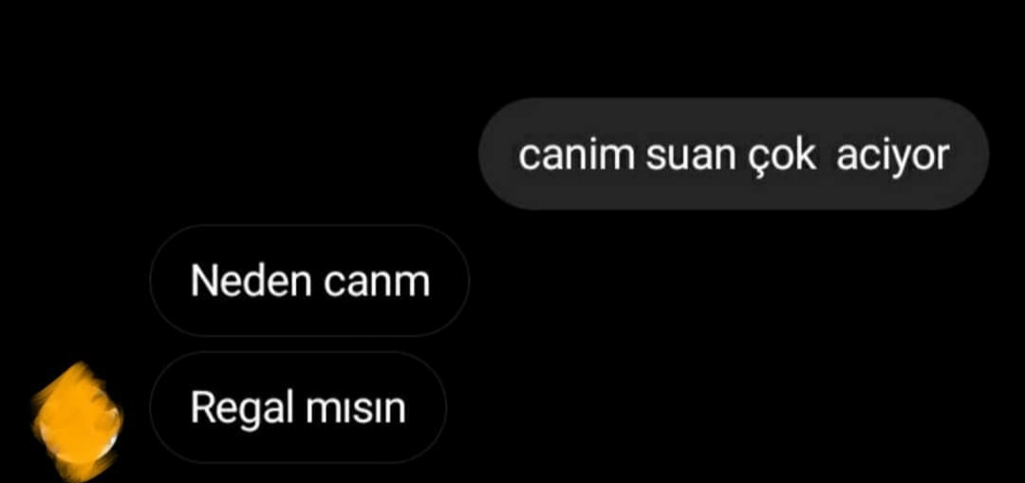View the sender's blurred orange profile picture
Image resolution: width=1025 pixels, height=483 pixels.
click(x=77, y=421)
